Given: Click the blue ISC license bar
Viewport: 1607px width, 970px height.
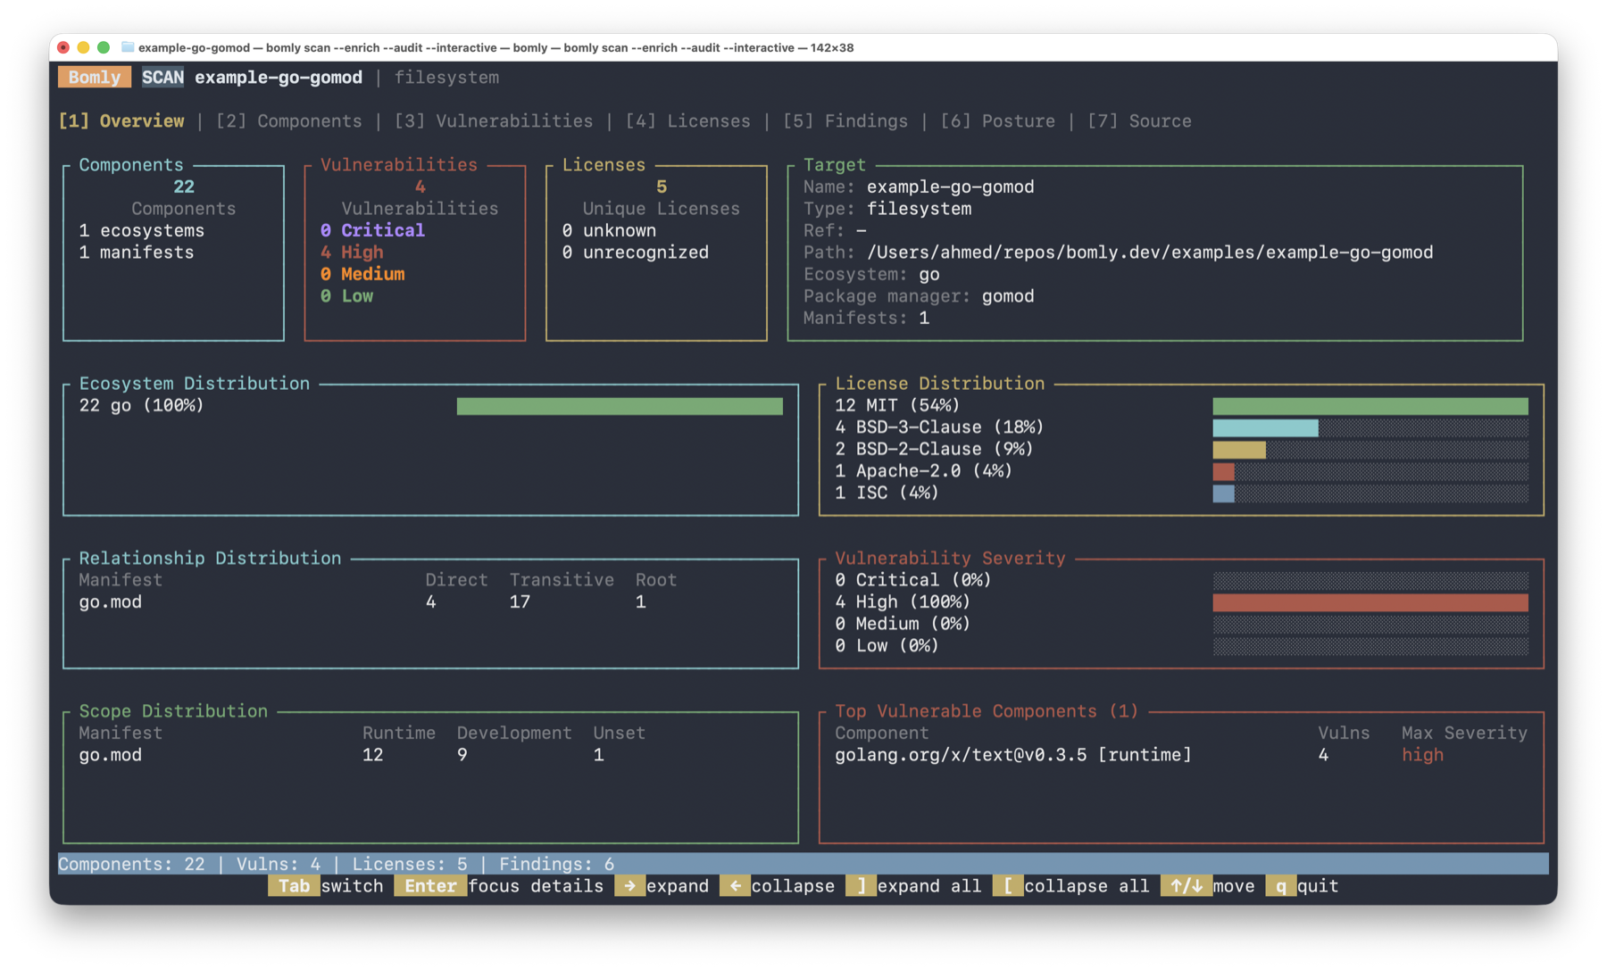Looking at the screenshot, I should (1223, 493).
